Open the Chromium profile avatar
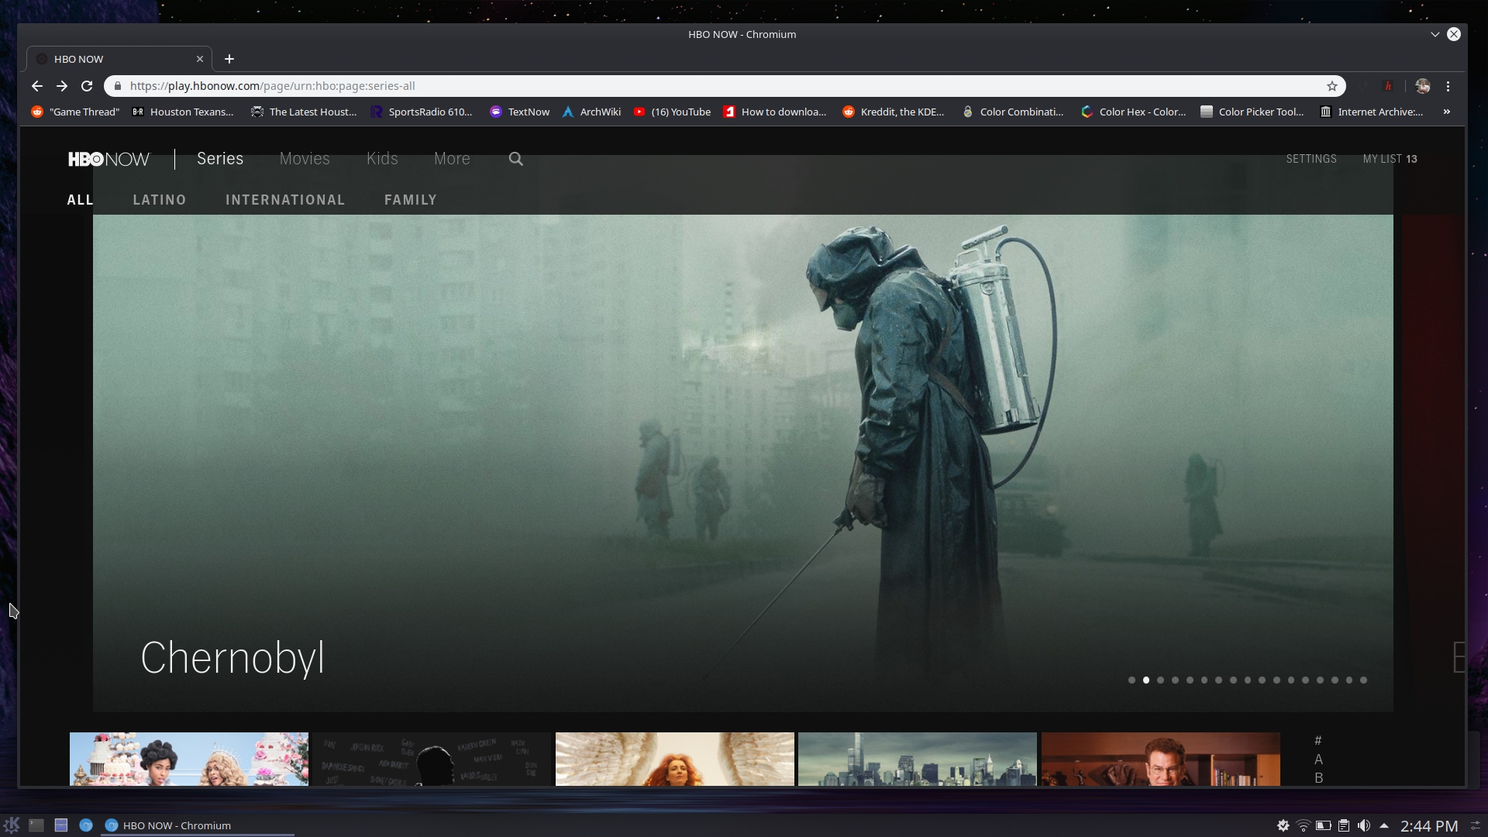1488x837 pixels. (1422, 86)
